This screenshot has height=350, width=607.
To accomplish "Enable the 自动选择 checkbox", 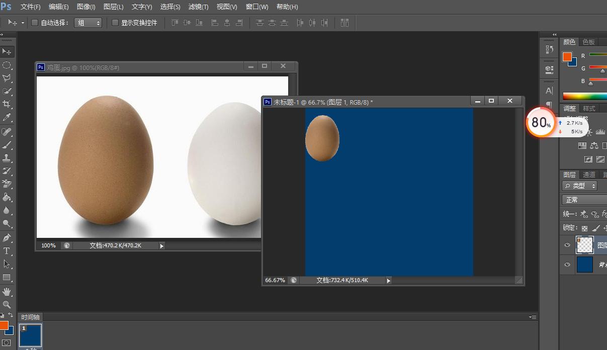I will 34,23.
